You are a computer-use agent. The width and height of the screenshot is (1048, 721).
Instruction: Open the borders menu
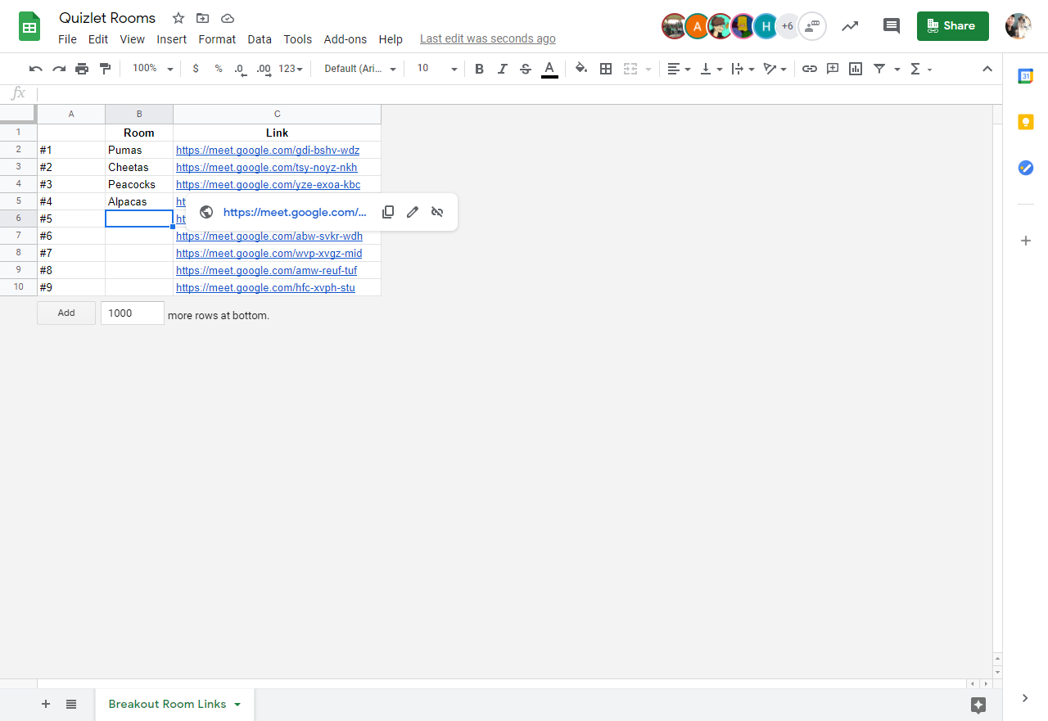(x=606, y=69)
